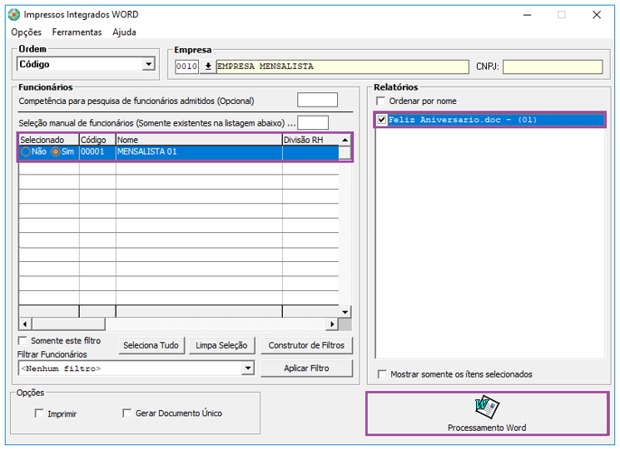This screenshot has width=620, height=450.
Task: Check Gerar Documento Único option
Action: [x=127, y=413]
